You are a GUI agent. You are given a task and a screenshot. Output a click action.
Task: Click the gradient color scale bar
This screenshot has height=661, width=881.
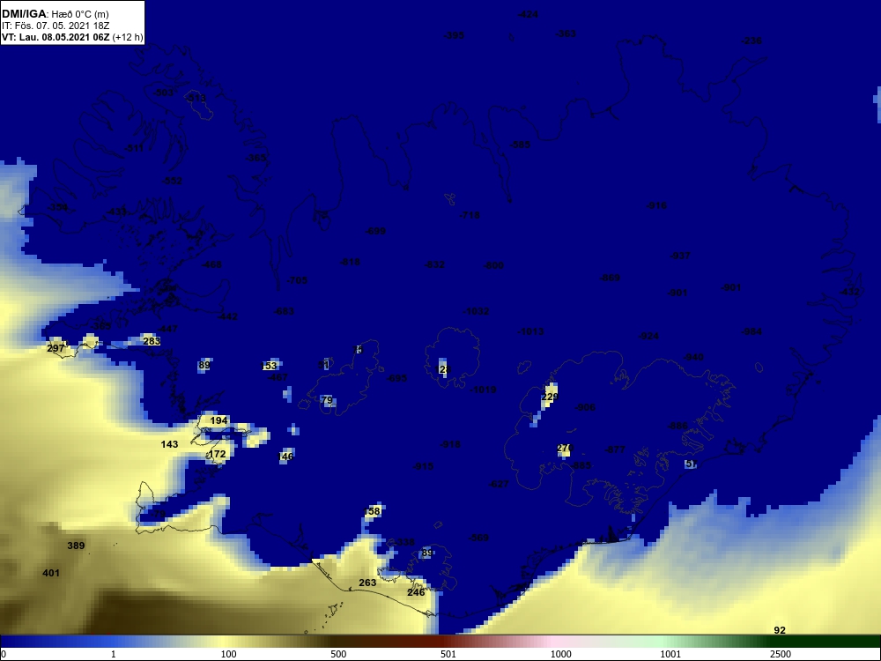(x=440, y=642)
